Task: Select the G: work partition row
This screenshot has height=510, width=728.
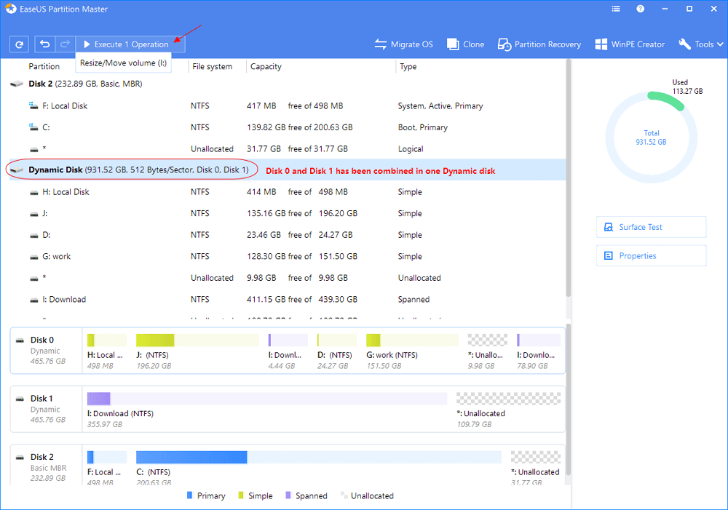Action: click(x=288, y=256)
